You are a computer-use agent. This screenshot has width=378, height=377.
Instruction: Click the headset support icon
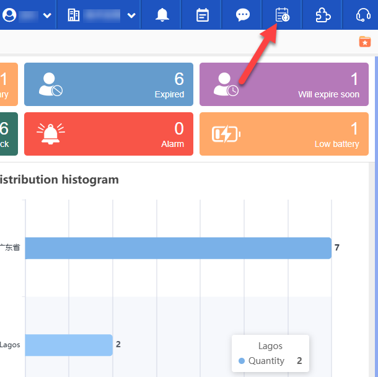[363, 15]
